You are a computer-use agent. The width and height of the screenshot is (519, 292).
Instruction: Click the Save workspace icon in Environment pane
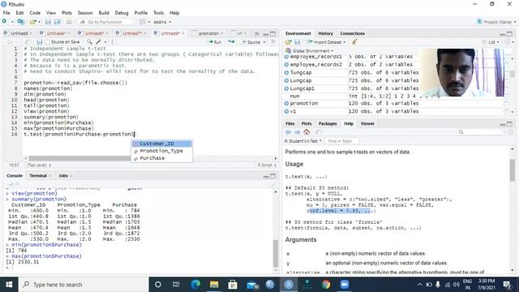tap(298, 42)
